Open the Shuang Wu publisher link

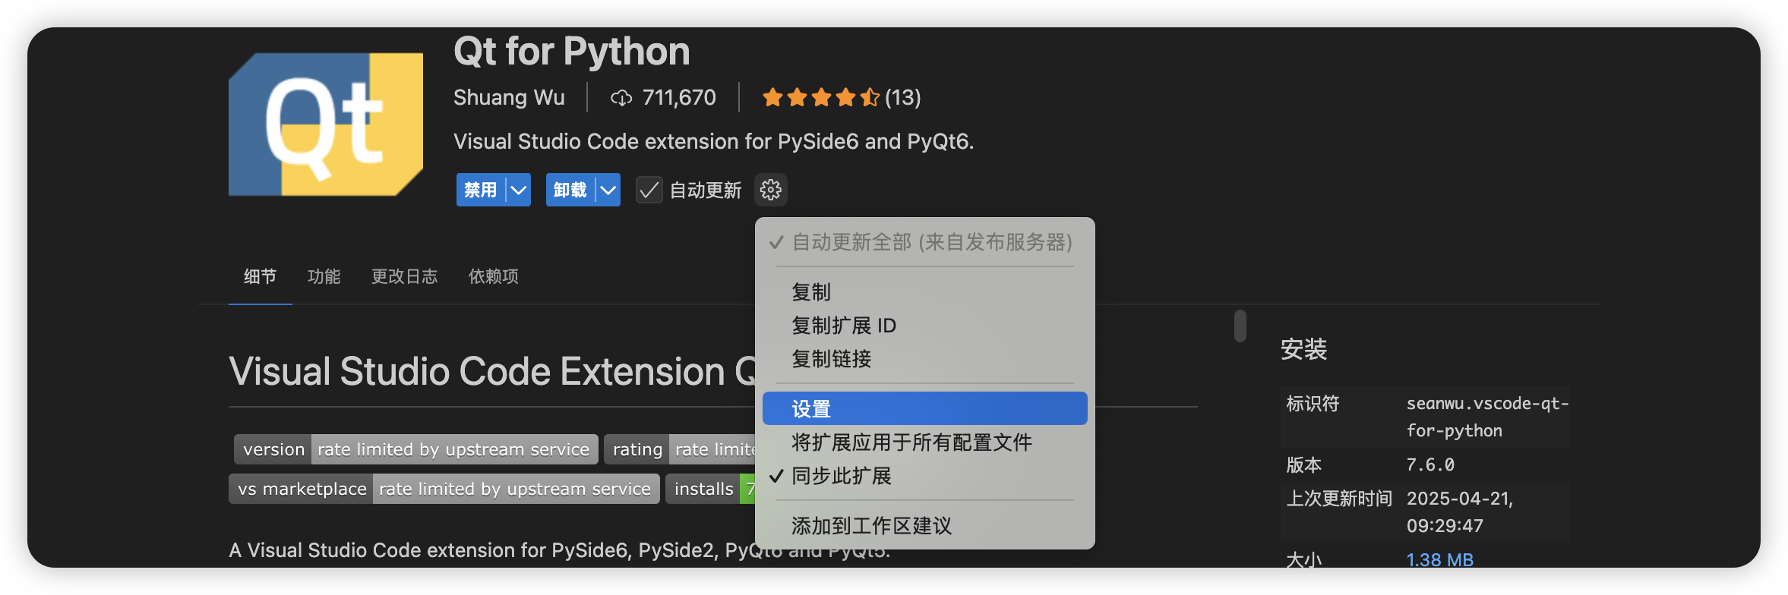tap(509, 98)
